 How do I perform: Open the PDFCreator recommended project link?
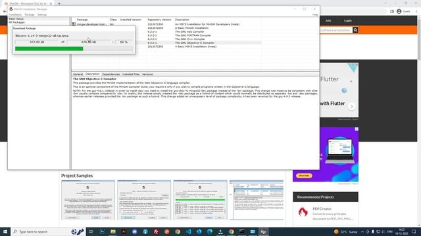322,208
